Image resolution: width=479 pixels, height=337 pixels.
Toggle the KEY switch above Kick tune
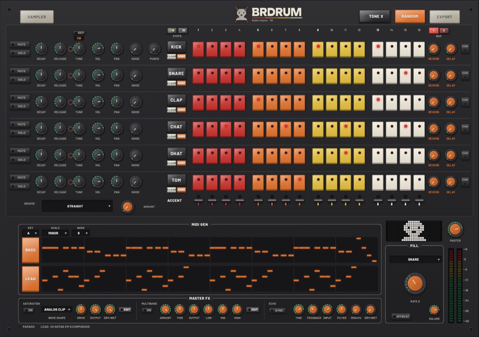79,33
